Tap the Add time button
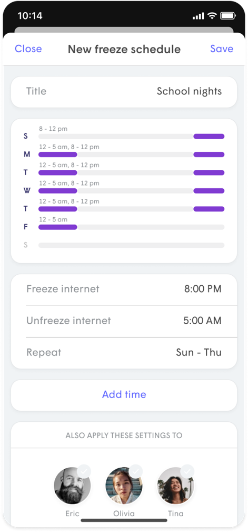This screenshot has width=248, height=532. coord(124,395)
